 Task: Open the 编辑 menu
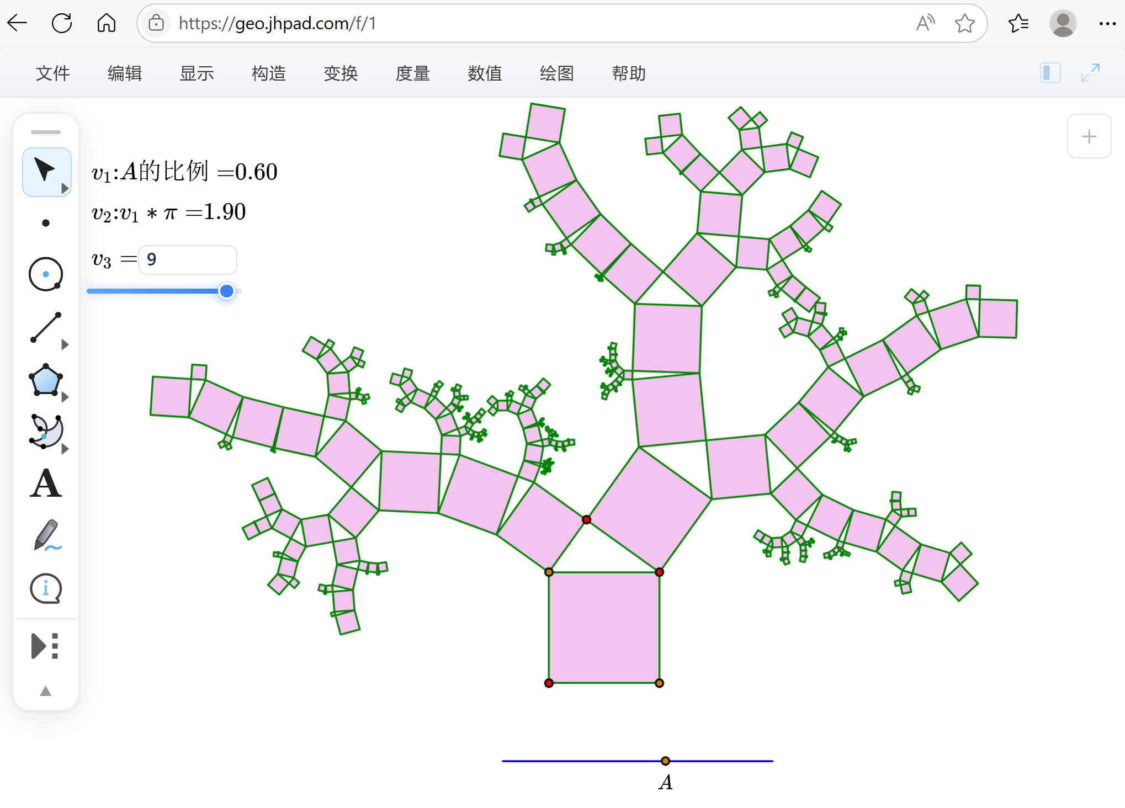[125, 73]
